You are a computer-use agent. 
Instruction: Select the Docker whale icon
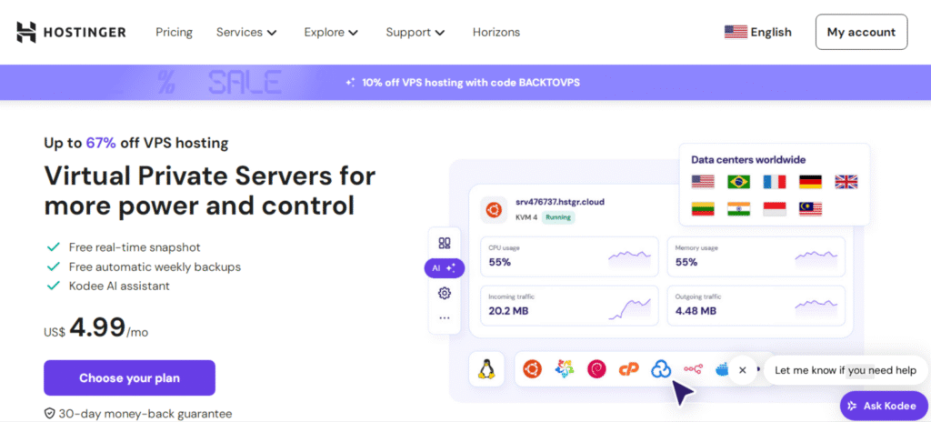click(721, 369)
